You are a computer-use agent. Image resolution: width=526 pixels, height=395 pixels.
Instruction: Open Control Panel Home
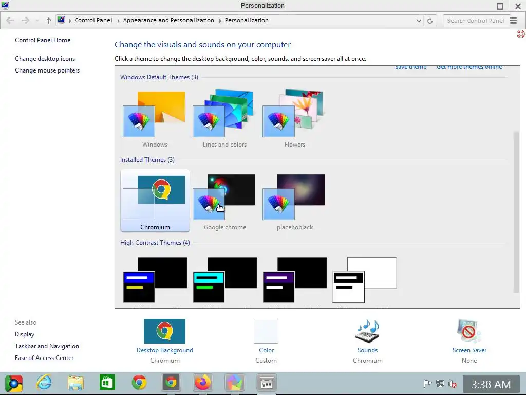(43, 40)
